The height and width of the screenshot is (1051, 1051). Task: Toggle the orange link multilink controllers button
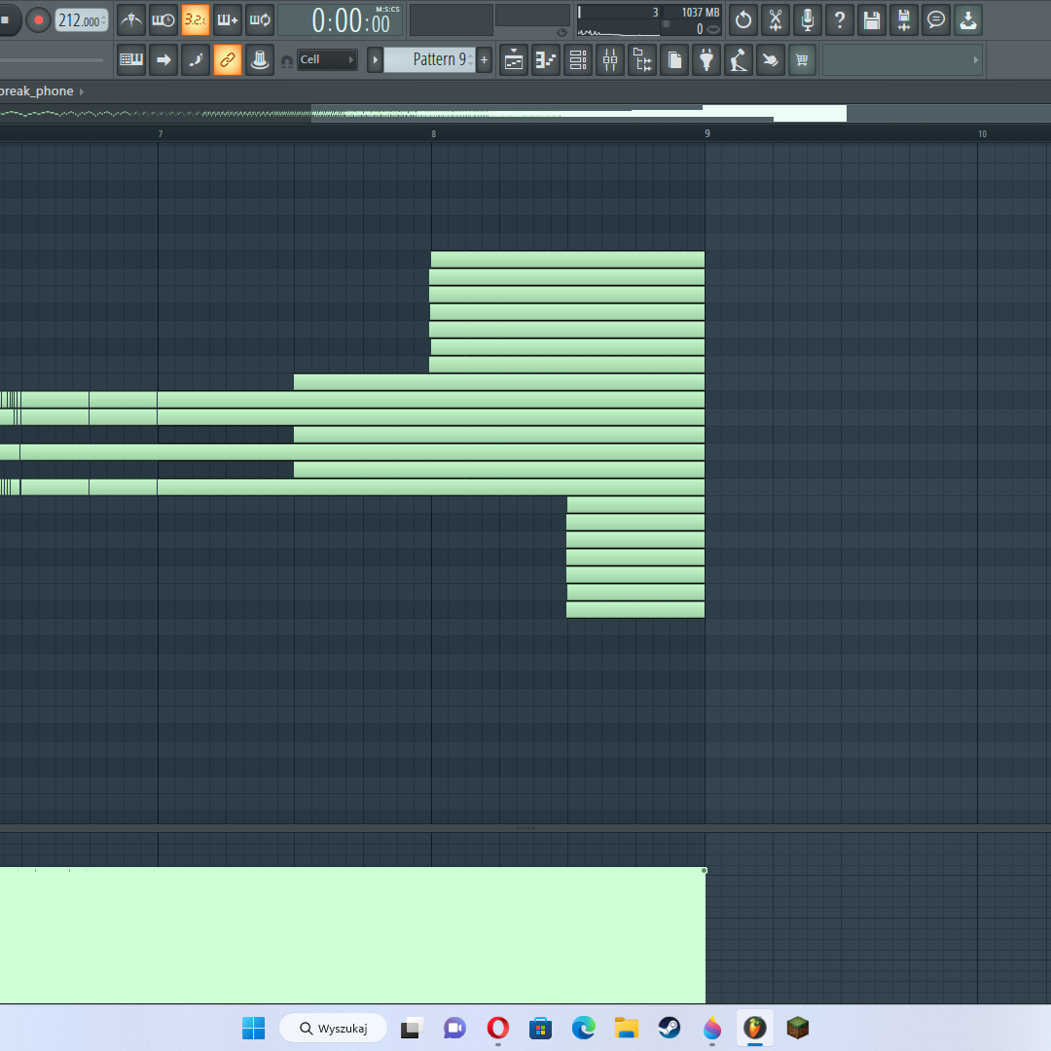(x=227, y=60)
